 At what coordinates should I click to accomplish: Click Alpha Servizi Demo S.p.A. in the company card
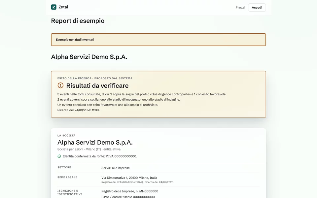coord(95,143)
